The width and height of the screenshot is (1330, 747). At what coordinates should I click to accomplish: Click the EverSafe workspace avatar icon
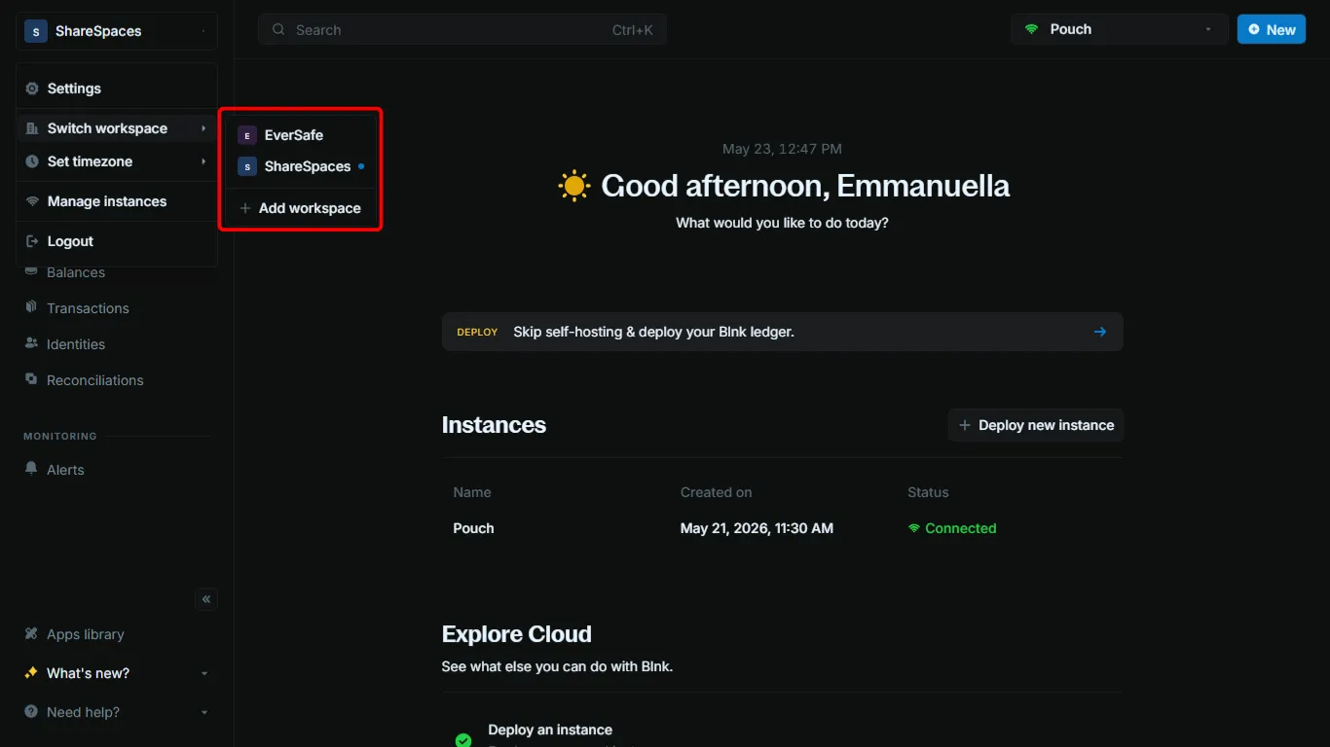coord(246,135)
